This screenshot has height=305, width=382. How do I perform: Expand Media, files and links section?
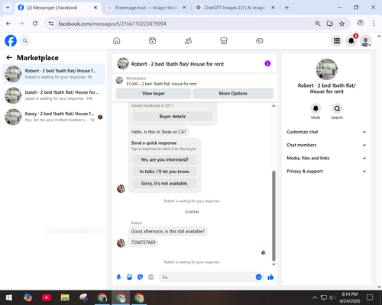tap(326, 158)
